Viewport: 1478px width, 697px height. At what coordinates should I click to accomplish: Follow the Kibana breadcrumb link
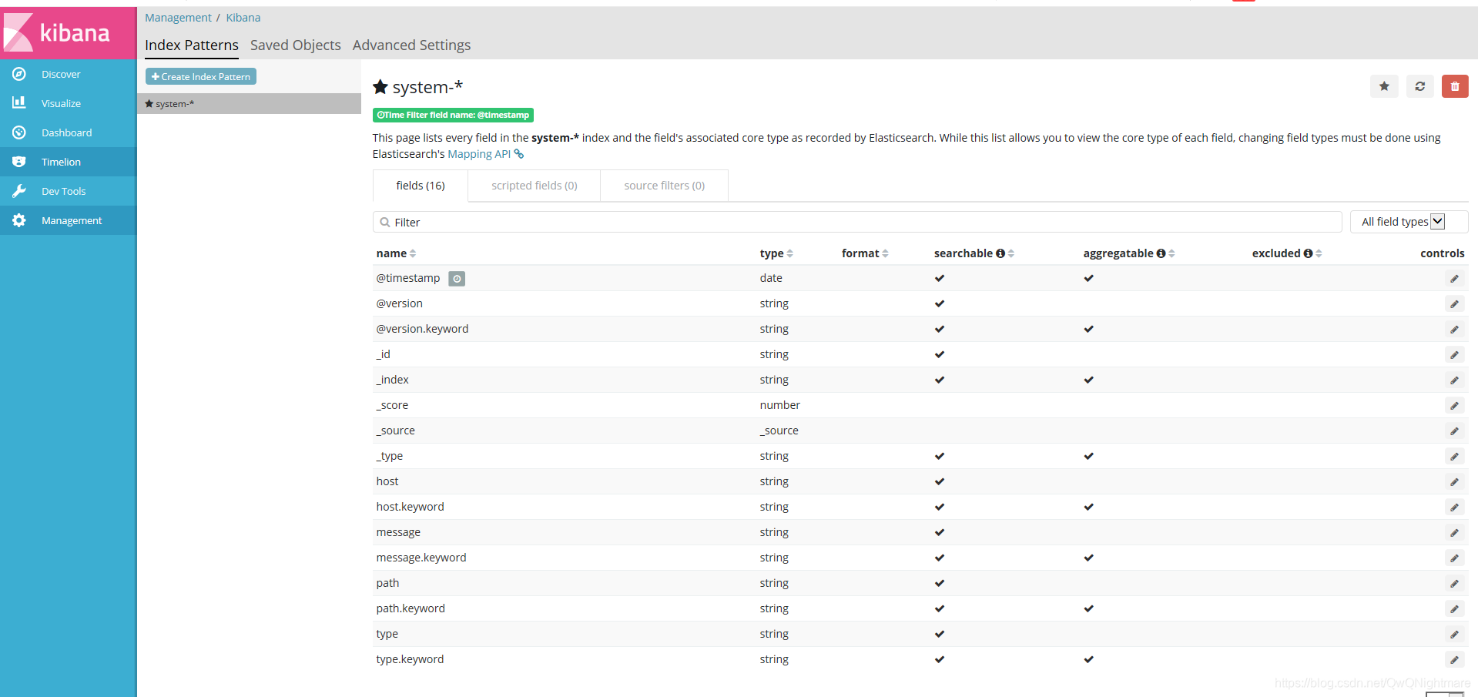coord(243,18)
